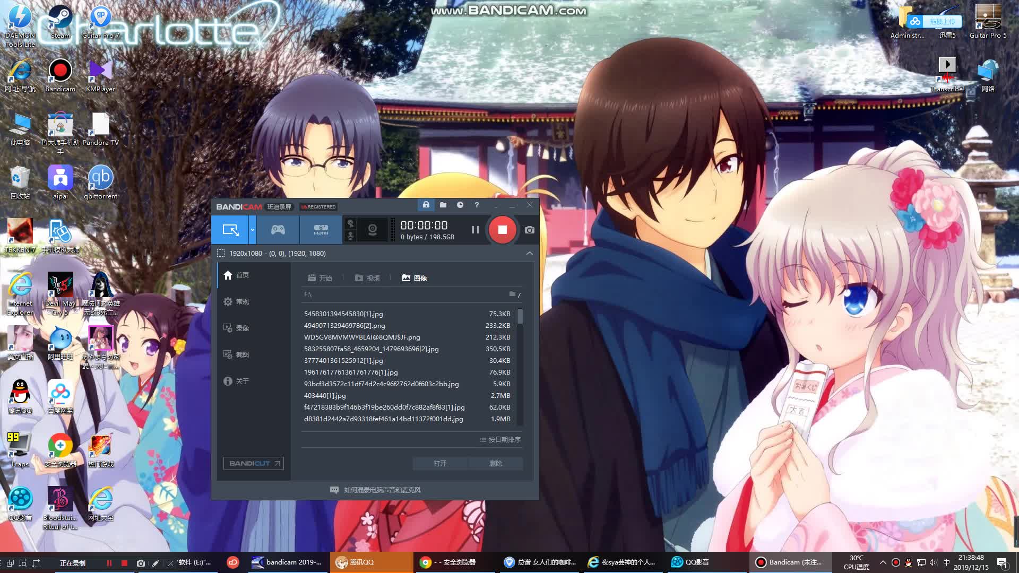Open Bandicam help question mark
Image resolution: width=1019 pixels, height=573 pixels.
click(x=477, y=205)
